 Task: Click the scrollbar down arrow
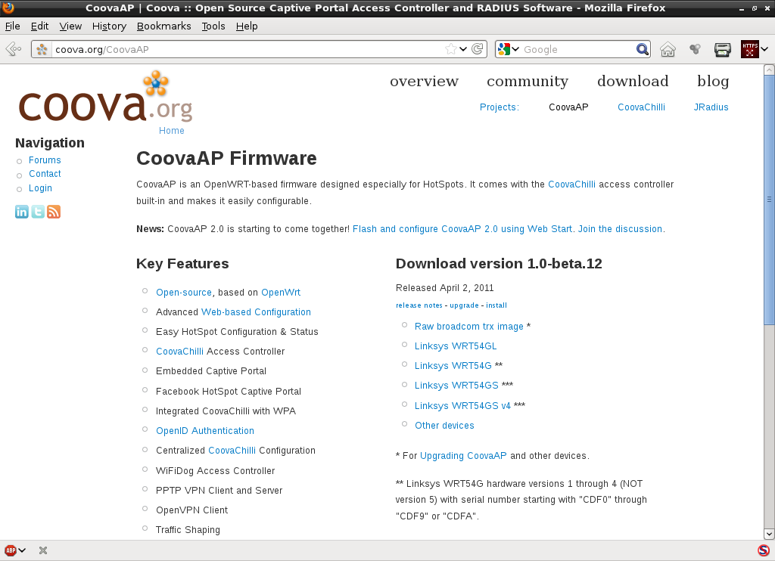point(769,534)
